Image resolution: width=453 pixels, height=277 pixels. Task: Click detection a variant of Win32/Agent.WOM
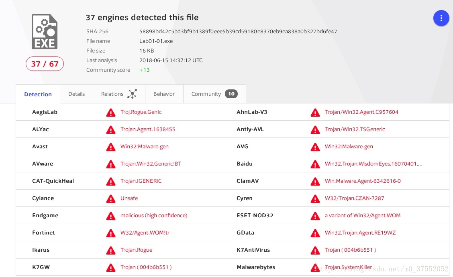pos(363,215)
